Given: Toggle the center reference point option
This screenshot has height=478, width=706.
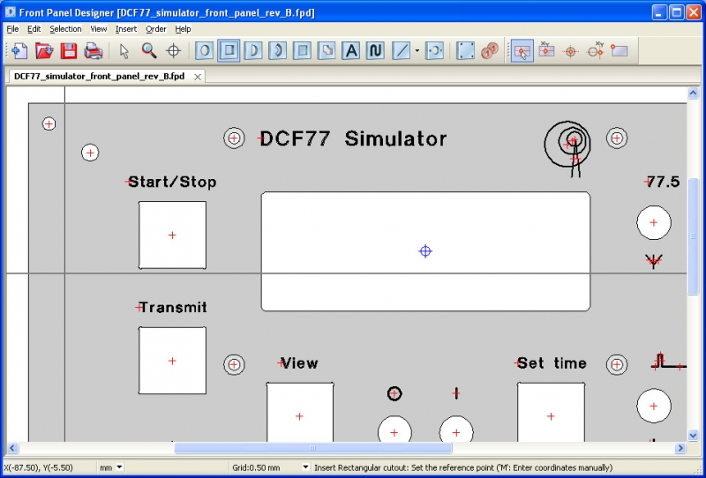Looking at the screenshot, I should tap(570, 51).
